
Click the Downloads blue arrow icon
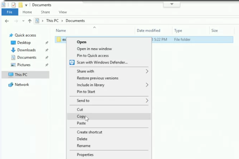(13, 50)
